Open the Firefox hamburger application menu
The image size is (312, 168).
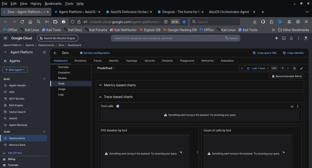tap(306, 22)
